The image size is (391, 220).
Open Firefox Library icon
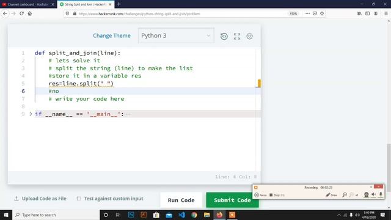point(359,13)
